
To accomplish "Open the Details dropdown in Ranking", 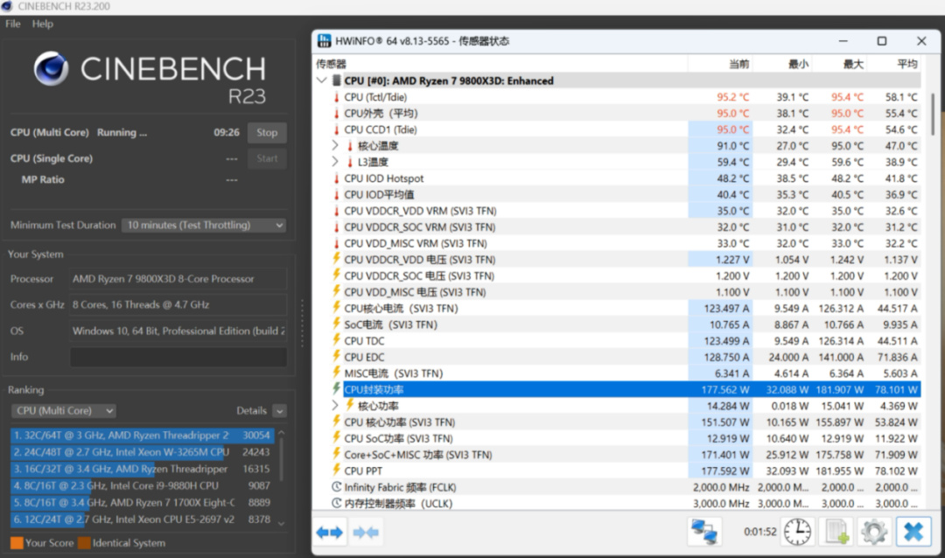I will pos(279,411).
